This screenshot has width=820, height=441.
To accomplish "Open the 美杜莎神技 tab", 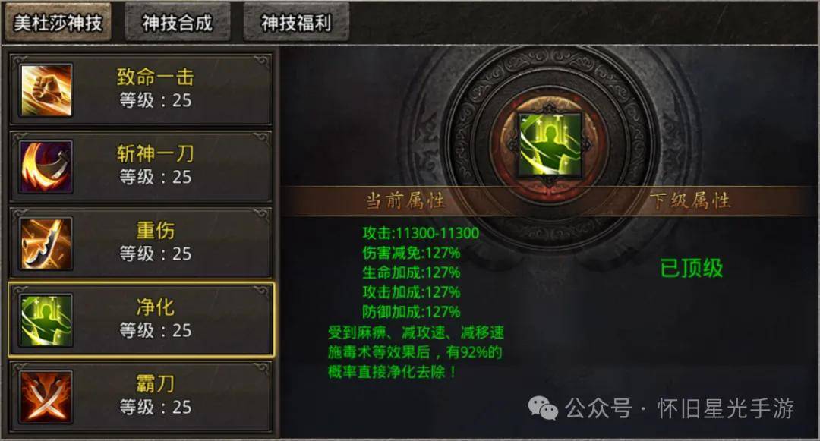I will (x=58, y=23).
